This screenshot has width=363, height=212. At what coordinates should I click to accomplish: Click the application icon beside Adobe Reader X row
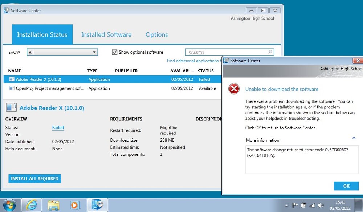(12, 79)
